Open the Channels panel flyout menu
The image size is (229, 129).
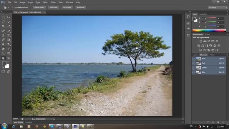[227, 55]
